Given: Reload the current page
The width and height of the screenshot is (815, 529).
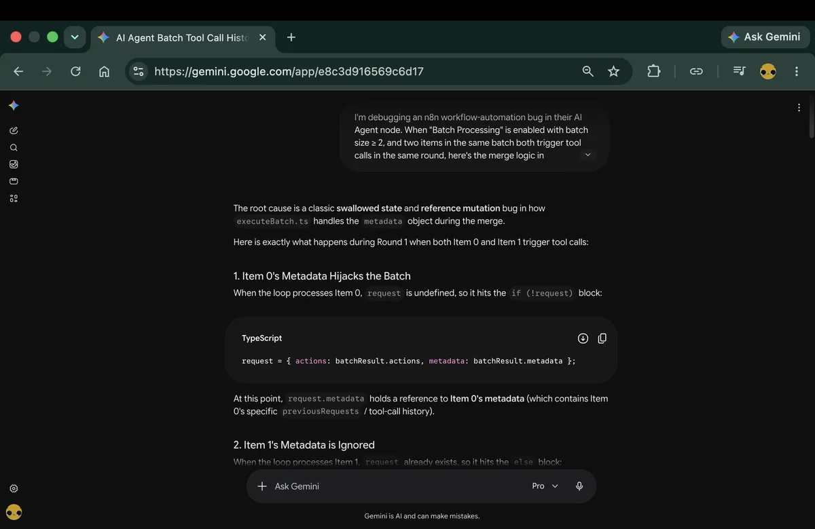Looking at the screenshot, I should tap(75, 71).
